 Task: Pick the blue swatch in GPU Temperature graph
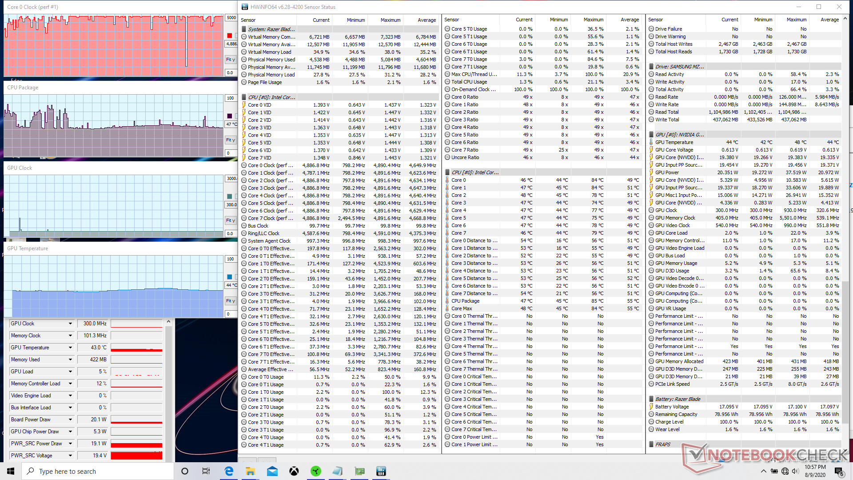230,277
